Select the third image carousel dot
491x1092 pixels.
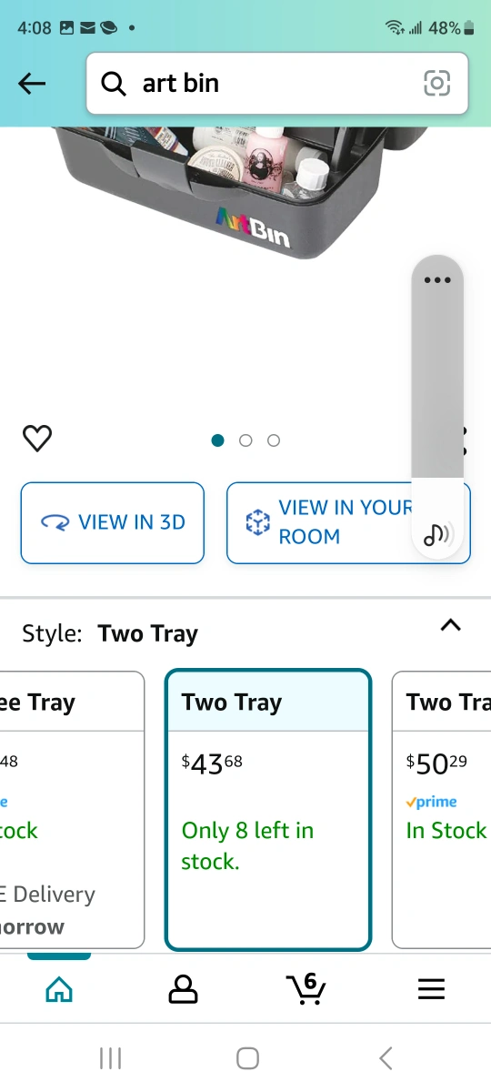[x=274, y=440]
